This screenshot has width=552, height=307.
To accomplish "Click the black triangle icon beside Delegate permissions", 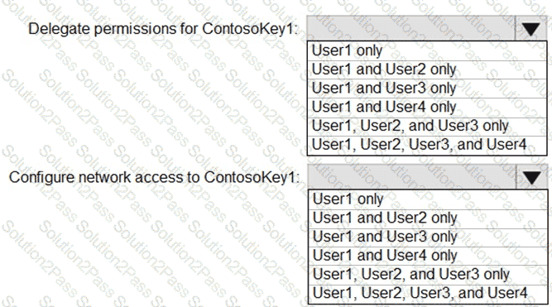I will (530, 29).
